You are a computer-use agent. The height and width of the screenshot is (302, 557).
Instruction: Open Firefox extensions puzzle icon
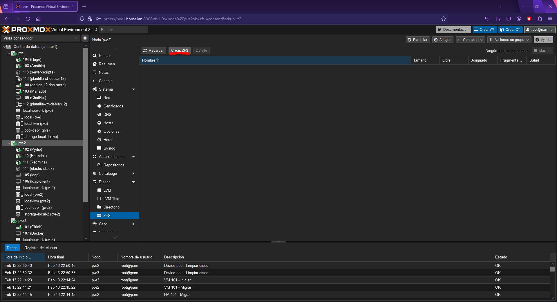click(x=540, y=19)
